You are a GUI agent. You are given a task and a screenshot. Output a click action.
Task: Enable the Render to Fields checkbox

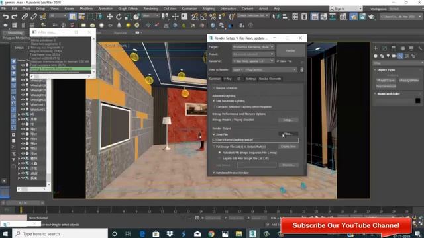click(x=214, y=88)
